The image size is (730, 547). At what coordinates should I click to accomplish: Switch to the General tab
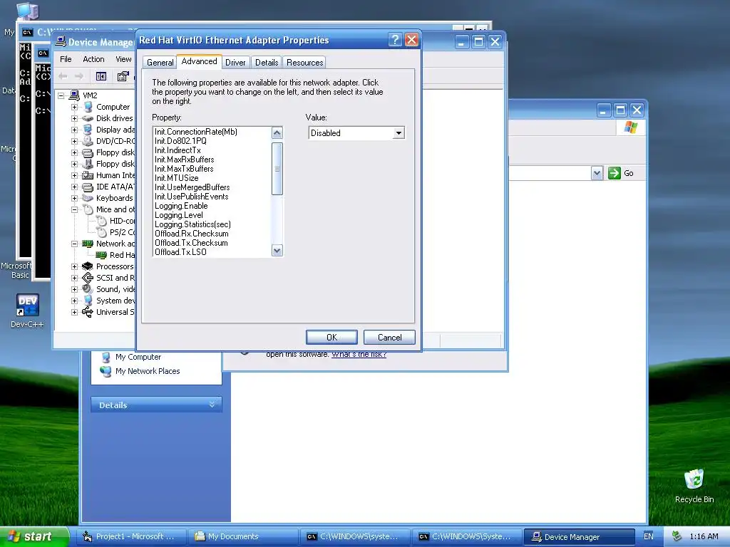[160, 63]
